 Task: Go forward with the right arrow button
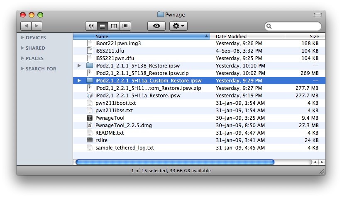37,26
